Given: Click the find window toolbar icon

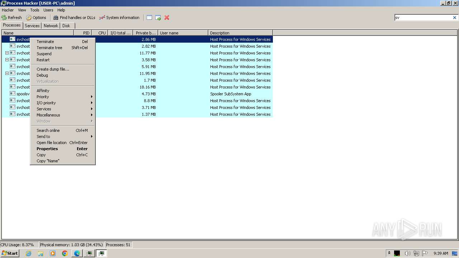Looking at the screenshot, I should point(149,18).
